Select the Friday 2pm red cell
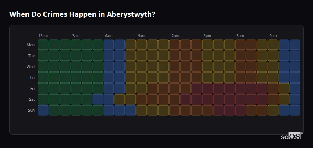Viewport: 313px width, 148px height. tap(196, 88)
